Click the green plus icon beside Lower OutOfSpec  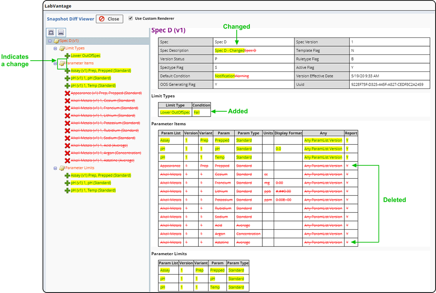(x=67, y=56)
